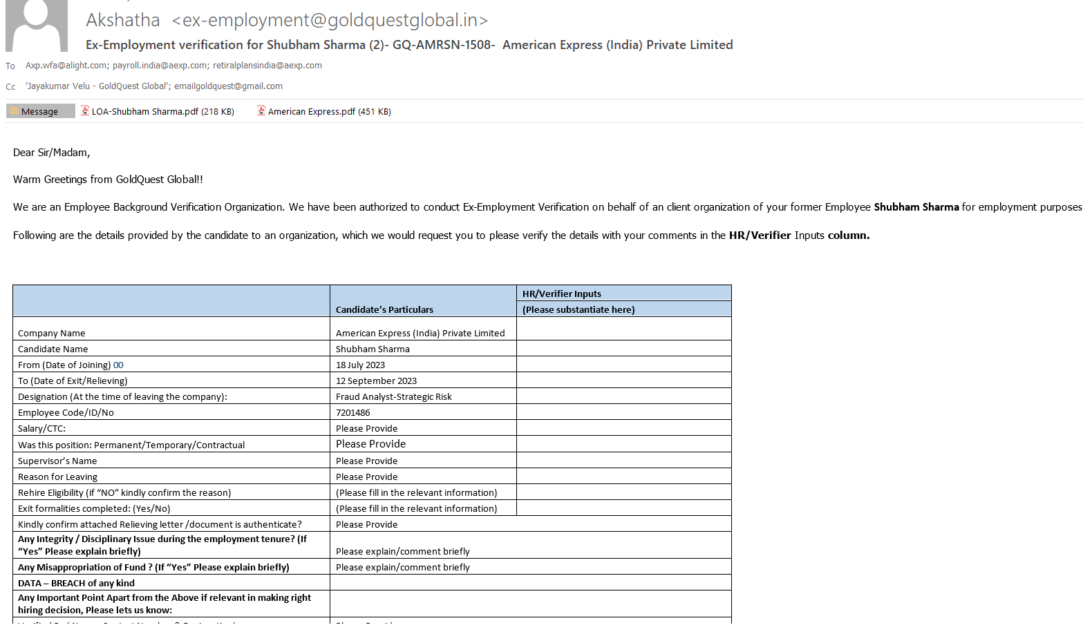The width and height of the screenshot is (1083, 625).
Task: Click HR input cell for Rehire Eligibility
Action: [623, 492]
